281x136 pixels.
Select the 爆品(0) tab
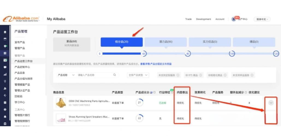click(x=254, y=42)
